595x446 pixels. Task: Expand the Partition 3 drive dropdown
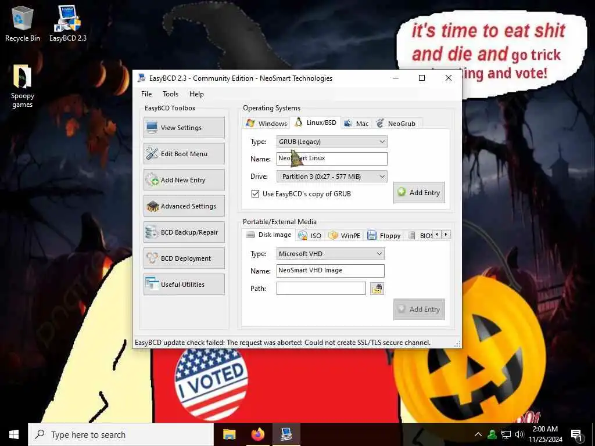(332, 177)
